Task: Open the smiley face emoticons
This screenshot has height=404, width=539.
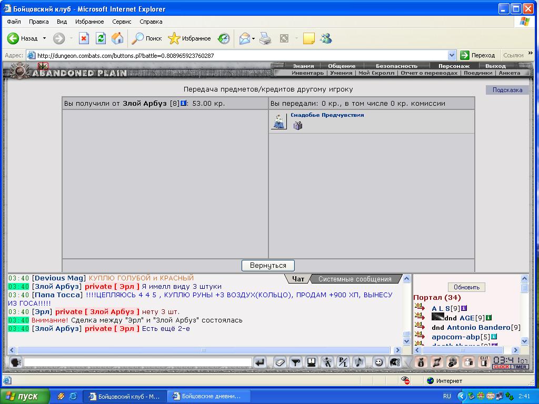Action: (x=379, y=362)
